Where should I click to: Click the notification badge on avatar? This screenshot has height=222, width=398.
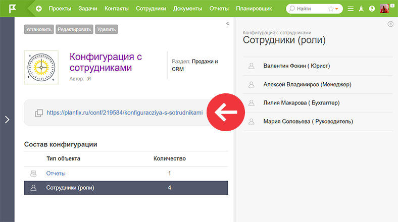click(x=392, y=6)
